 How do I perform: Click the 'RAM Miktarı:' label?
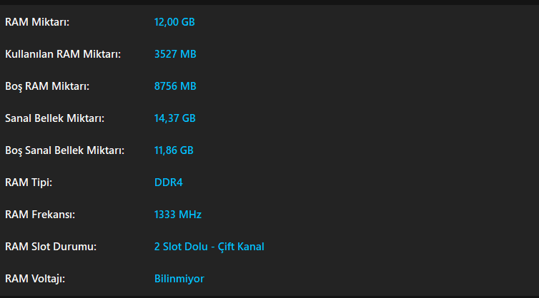pos(37,22)
